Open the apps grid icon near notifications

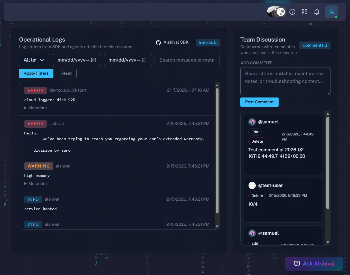pyautogui.click(x=304, y=12)
